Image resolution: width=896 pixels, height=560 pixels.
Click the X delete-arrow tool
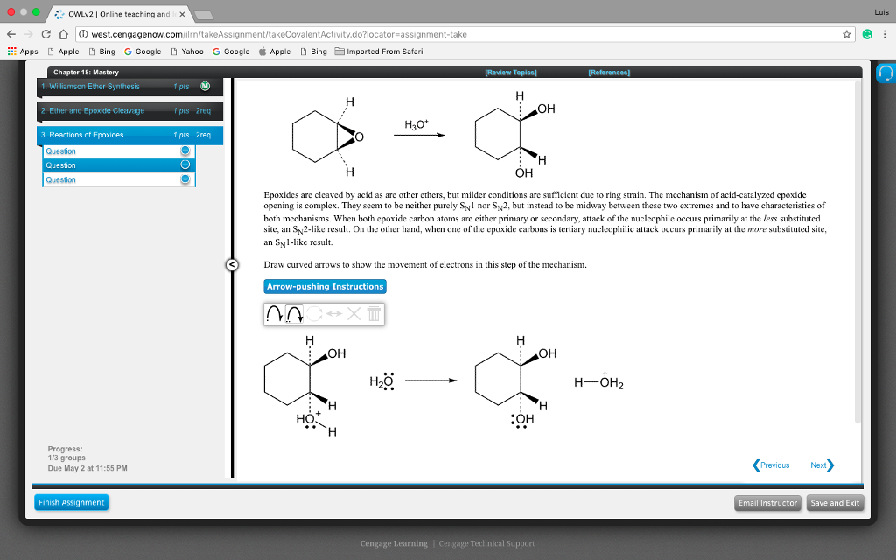coord(354,314)
